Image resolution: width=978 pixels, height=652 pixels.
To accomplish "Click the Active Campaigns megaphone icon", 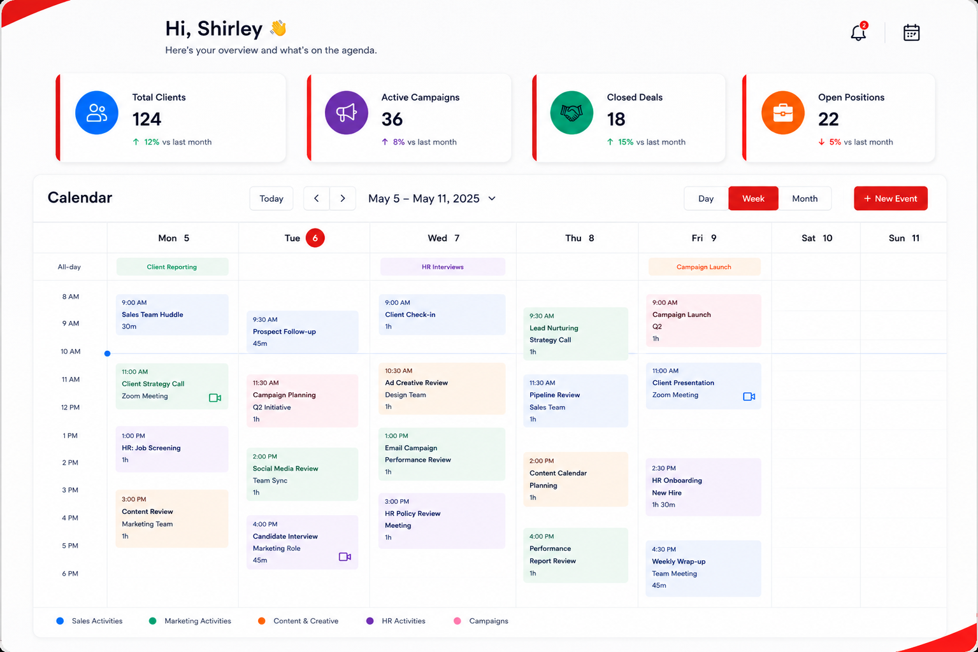I will (x=347, y=113).
